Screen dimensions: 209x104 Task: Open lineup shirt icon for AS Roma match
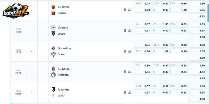point(125,10)
